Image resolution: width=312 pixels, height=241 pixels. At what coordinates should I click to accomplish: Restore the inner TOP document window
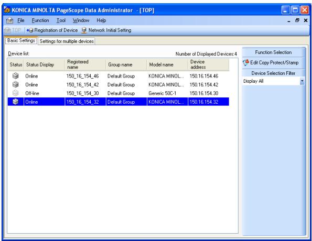[297, 20]
